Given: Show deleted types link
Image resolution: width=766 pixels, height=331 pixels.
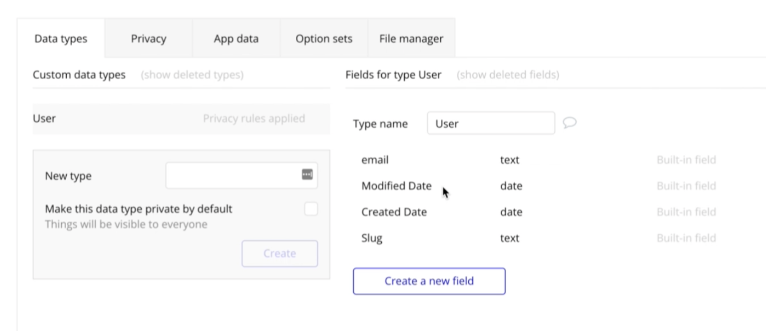Looking at the screenshot, I should click(x=192, y=75).
